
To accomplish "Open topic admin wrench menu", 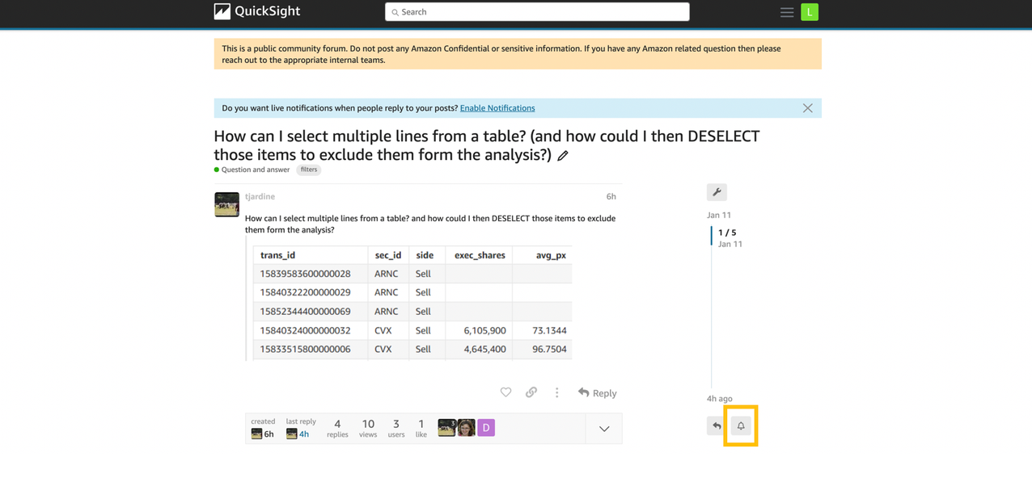I will [717, 192].
